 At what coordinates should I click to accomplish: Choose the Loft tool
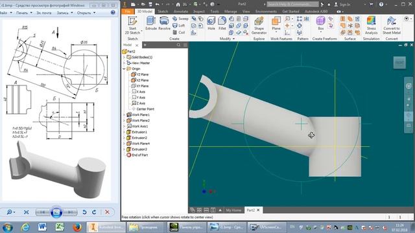coord(179,26)
